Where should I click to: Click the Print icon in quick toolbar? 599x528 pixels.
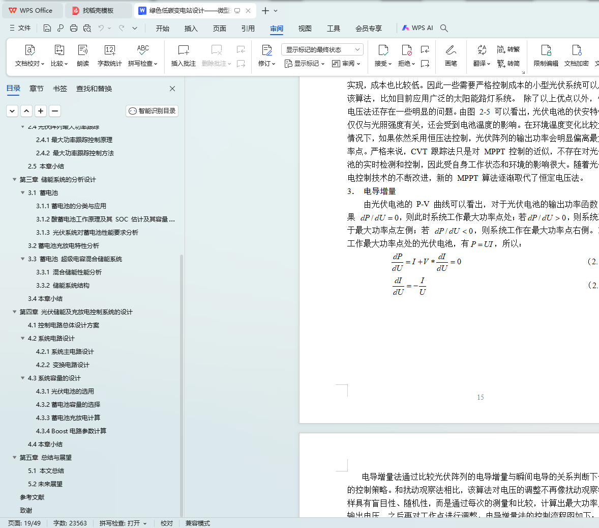[x=74, y=28]
